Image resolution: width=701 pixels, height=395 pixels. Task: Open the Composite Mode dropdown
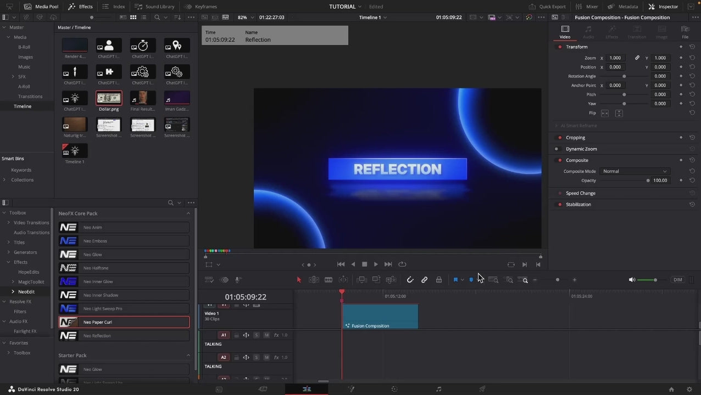[x=635, y=171]
